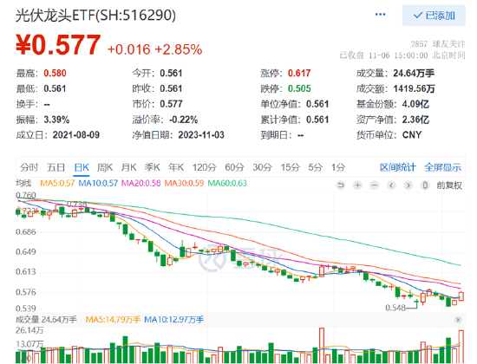The width and height of the screenshot is (477, 364).
Task: Click the MA10:0.57 moving average label
Action: click(98, 184)
